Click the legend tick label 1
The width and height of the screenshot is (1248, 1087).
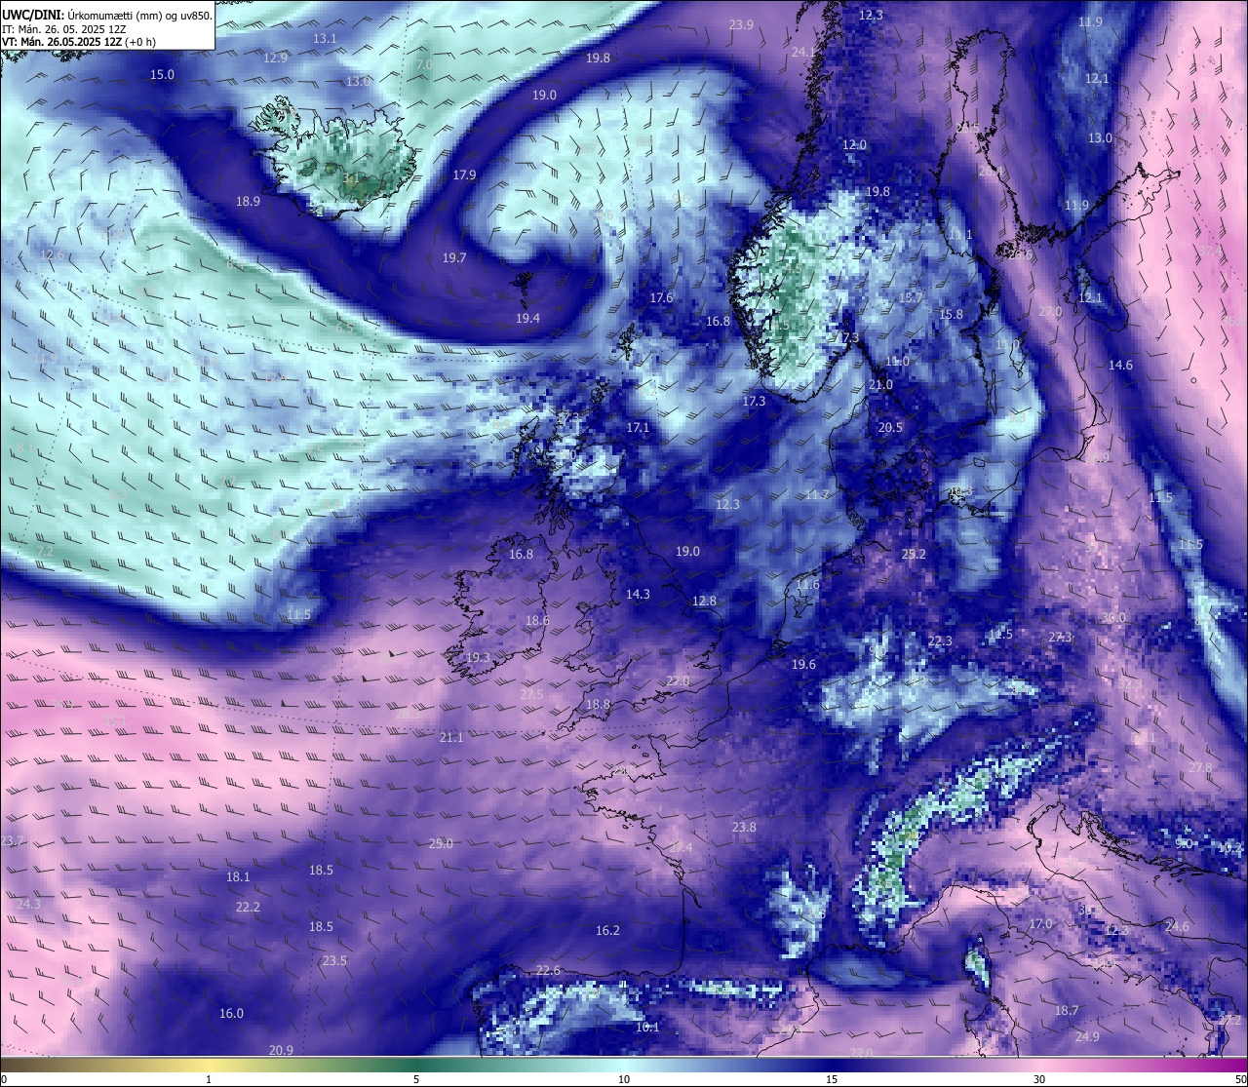click(x=209, y=1079)
